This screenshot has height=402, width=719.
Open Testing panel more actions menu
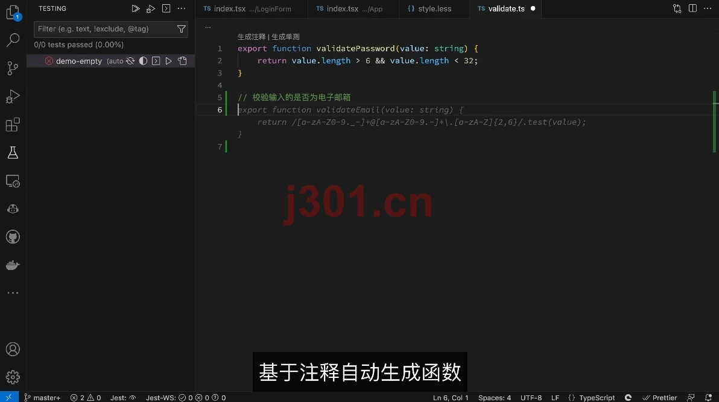point(182,8)
